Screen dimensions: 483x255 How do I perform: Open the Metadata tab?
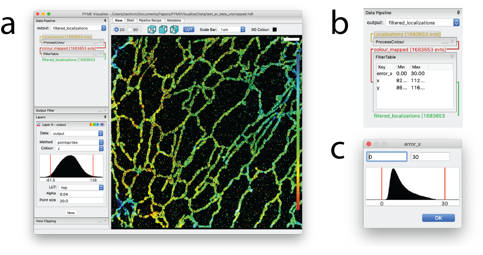[174, 21]
